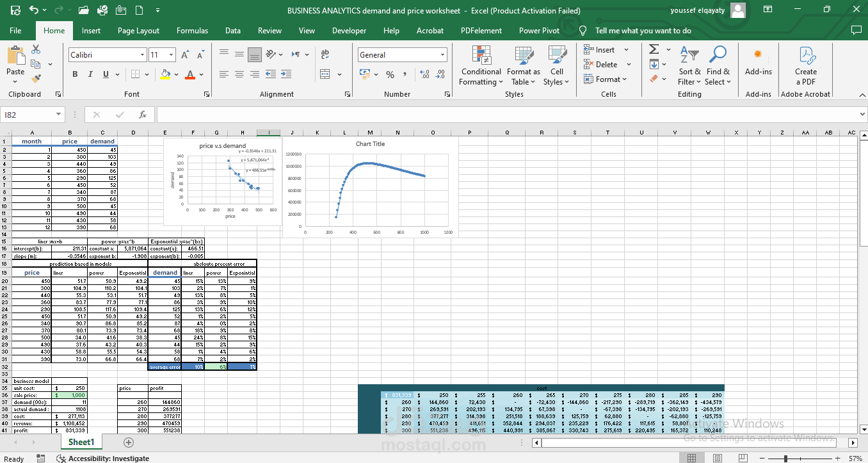Screen dimensions: 868x463
Task: Select the Format Painter brush
Action: (36, 78)
